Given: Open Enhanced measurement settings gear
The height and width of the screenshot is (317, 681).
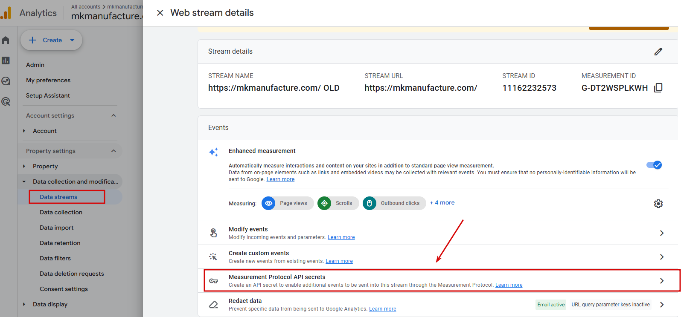Looking at the screenshot, I should [658, 204].
